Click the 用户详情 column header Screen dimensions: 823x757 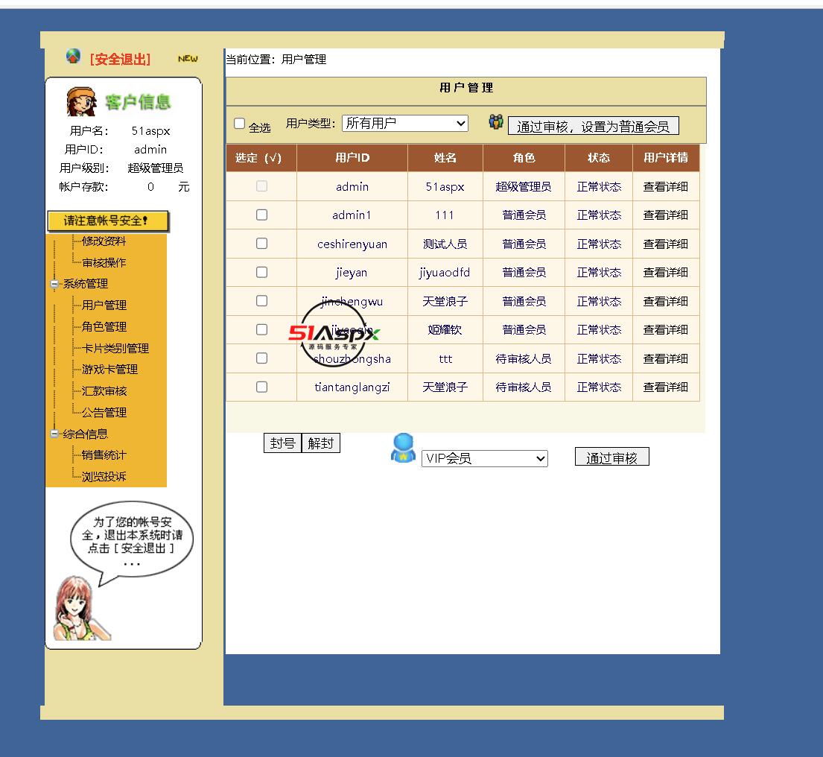click(x=666, y=158)
